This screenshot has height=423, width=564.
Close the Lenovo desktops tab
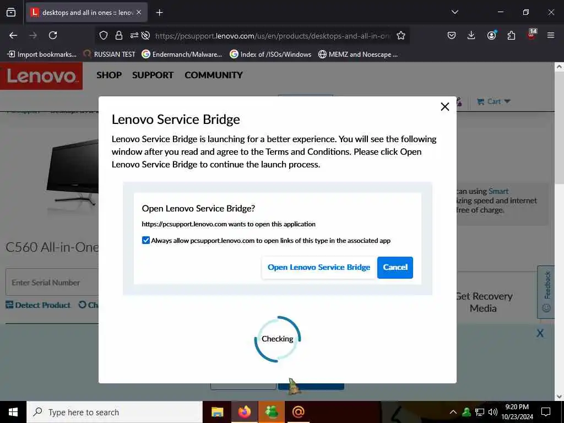tap(139, 13)
